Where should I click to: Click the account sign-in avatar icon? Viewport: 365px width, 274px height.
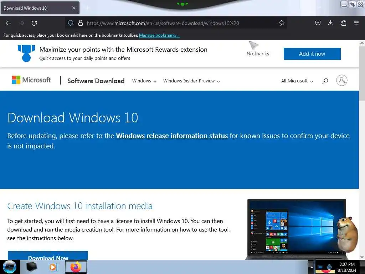pos(342,80)
